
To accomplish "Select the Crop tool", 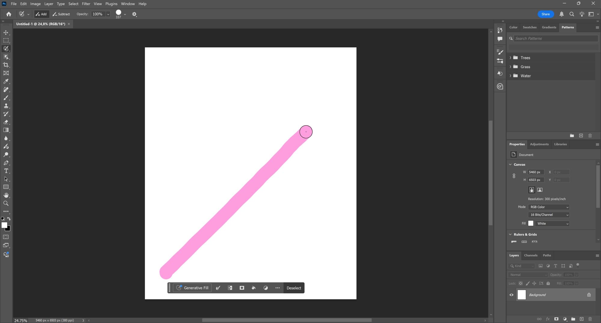I will coord(6,65).
